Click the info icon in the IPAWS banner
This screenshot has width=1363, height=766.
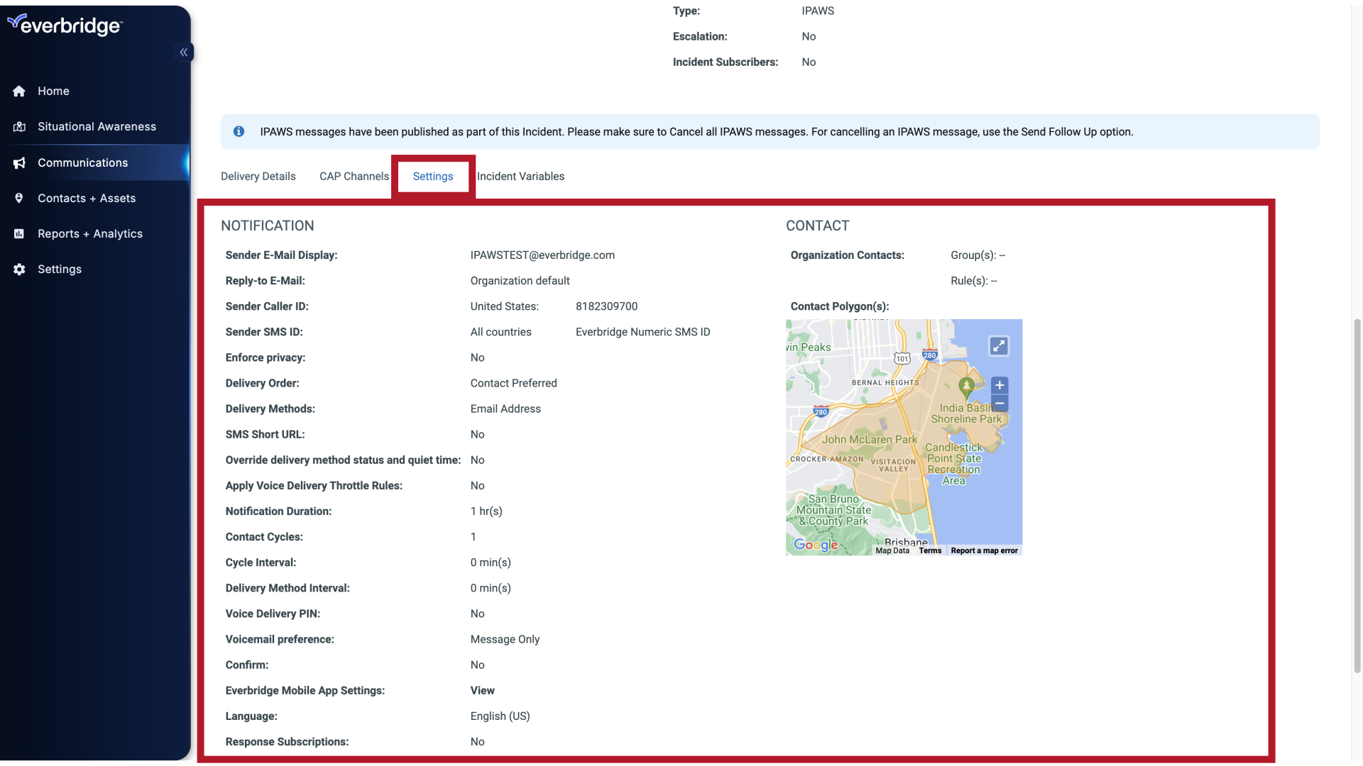point(239,132)
